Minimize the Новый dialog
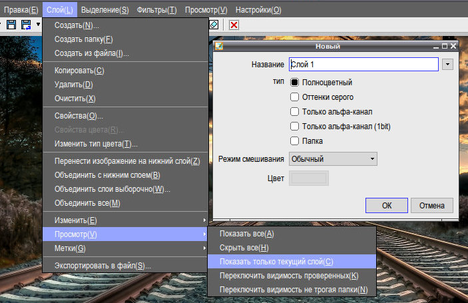Viewport: 468px width, 303px height. (x=436, y=46)
